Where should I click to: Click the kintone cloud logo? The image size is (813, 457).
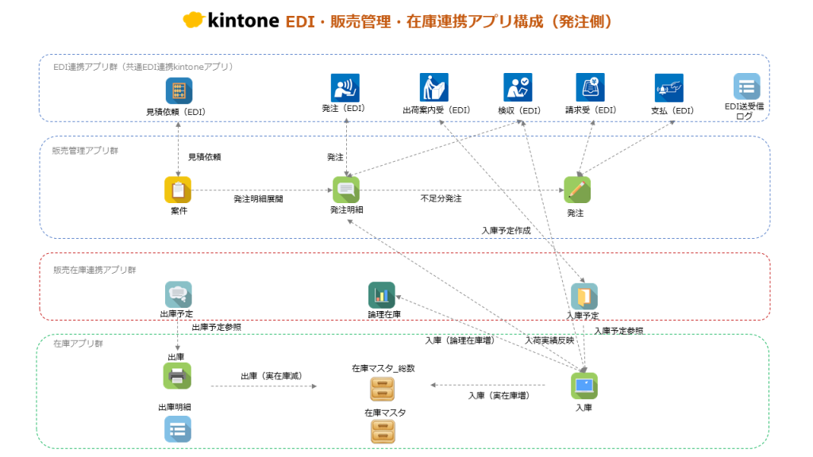(x=194, y=20)
